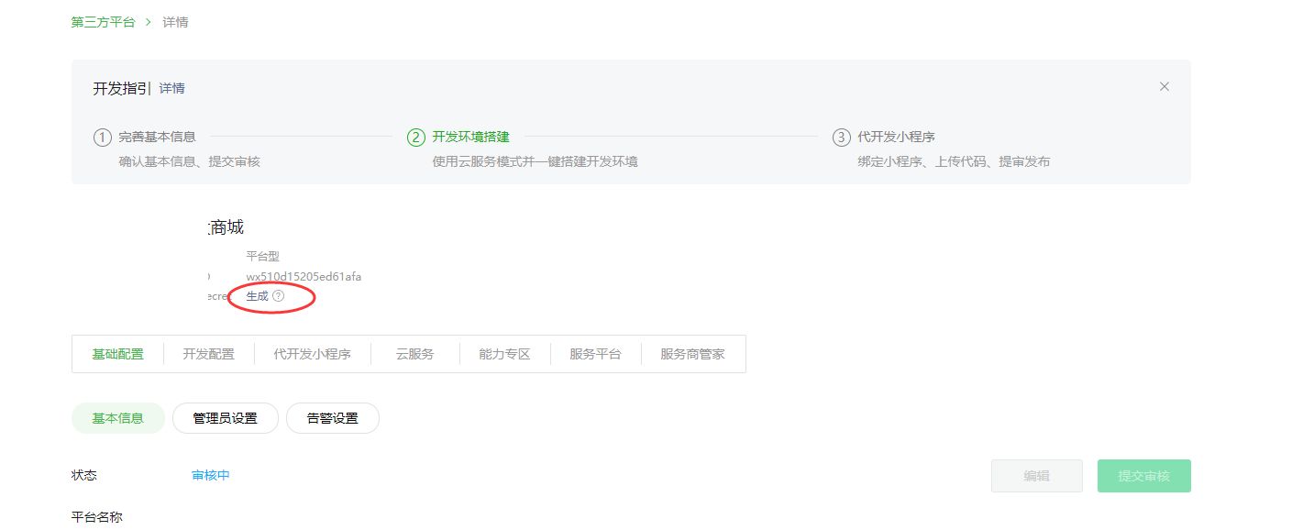Open 第三方平台 breadcrumb link
1303x530 pixels.
tap(103, 21)
